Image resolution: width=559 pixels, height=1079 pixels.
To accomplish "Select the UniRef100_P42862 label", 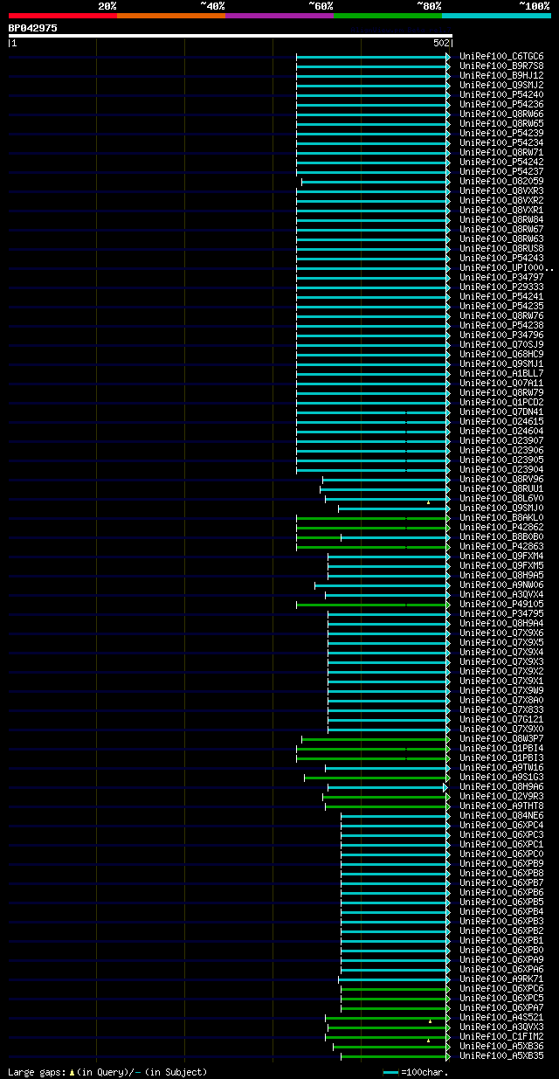I will [501, 527].
